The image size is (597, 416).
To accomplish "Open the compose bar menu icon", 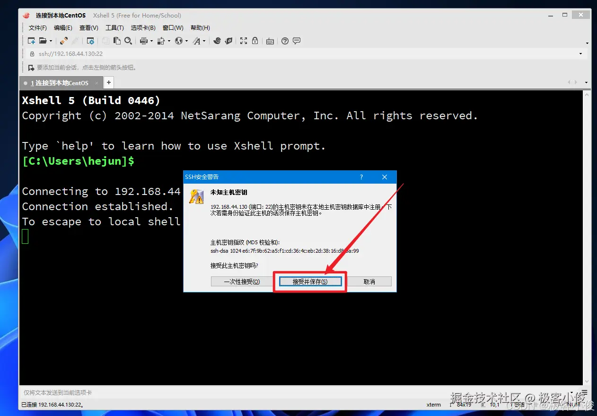I will 585,393.
